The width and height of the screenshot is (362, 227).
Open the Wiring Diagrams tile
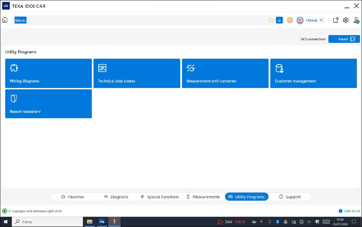48,73
